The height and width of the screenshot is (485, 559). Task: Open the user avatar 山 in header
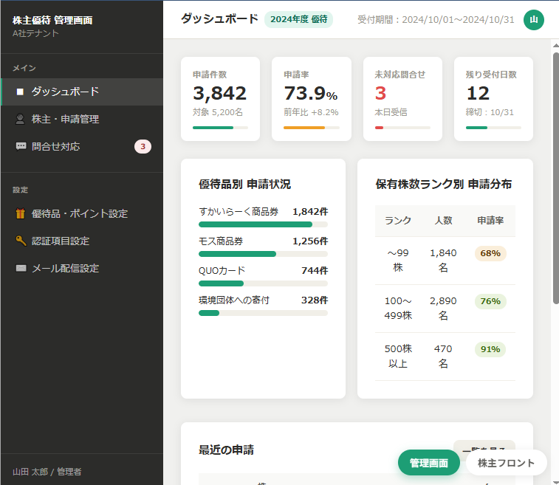534,20
